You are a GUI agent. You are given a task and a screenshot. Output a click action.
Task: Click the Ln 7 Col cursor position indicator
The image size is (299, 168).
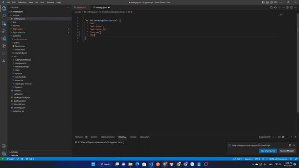pyautogui.click(x=237, y=159)
